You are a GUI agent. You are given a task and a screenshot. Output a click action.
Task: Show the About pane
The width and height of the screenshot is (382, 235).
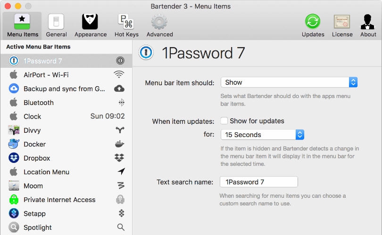pos(368,26)
